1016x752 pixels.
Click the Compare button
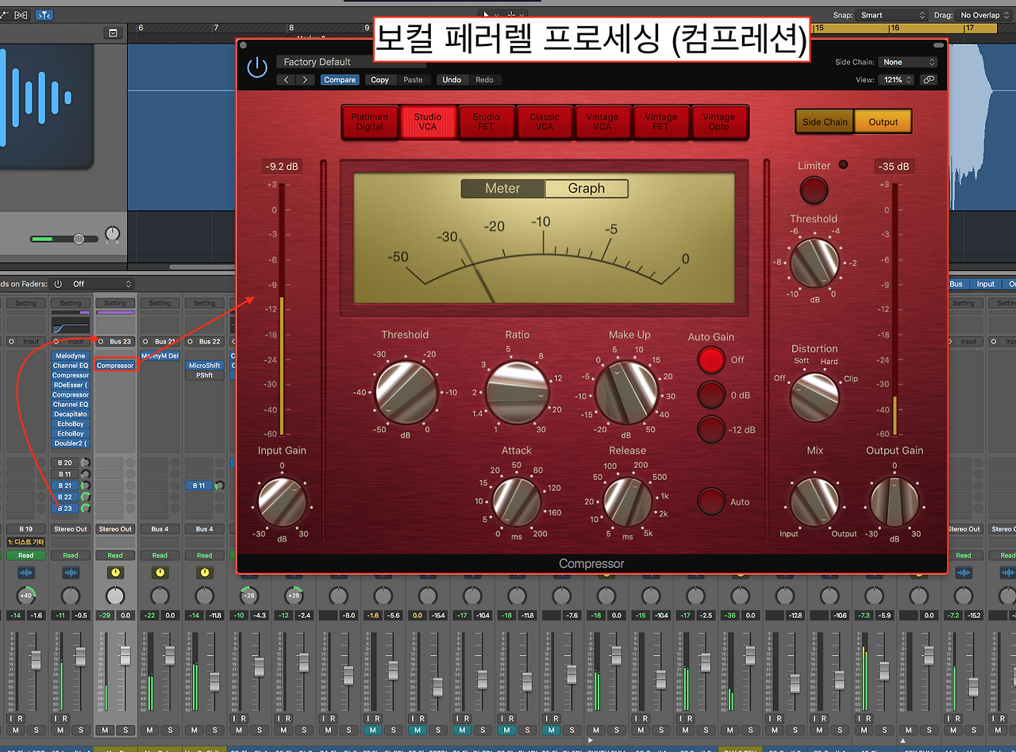[x=340, y=80]
